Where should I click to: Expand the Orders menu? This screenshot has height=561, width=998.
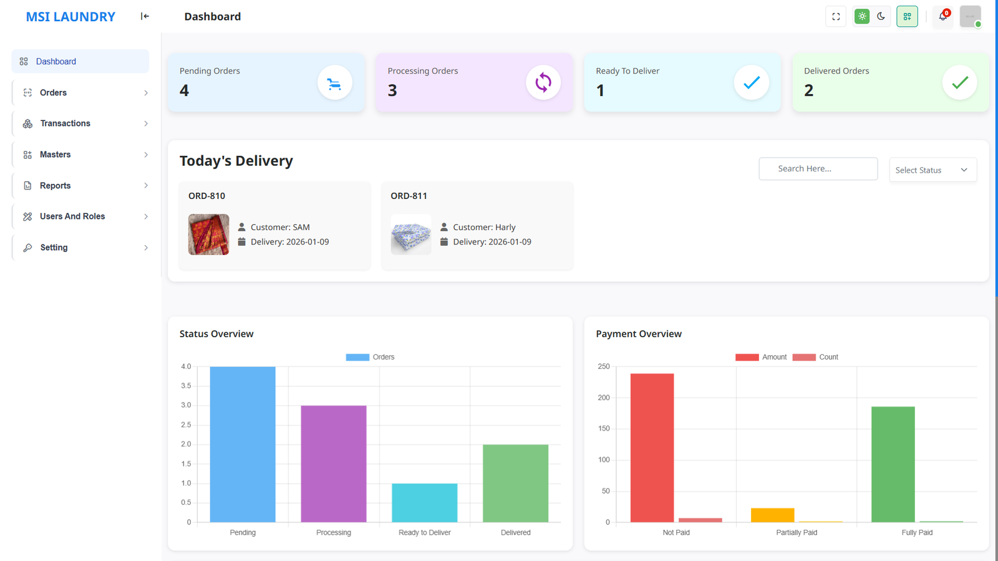click(x=53, y=92)
